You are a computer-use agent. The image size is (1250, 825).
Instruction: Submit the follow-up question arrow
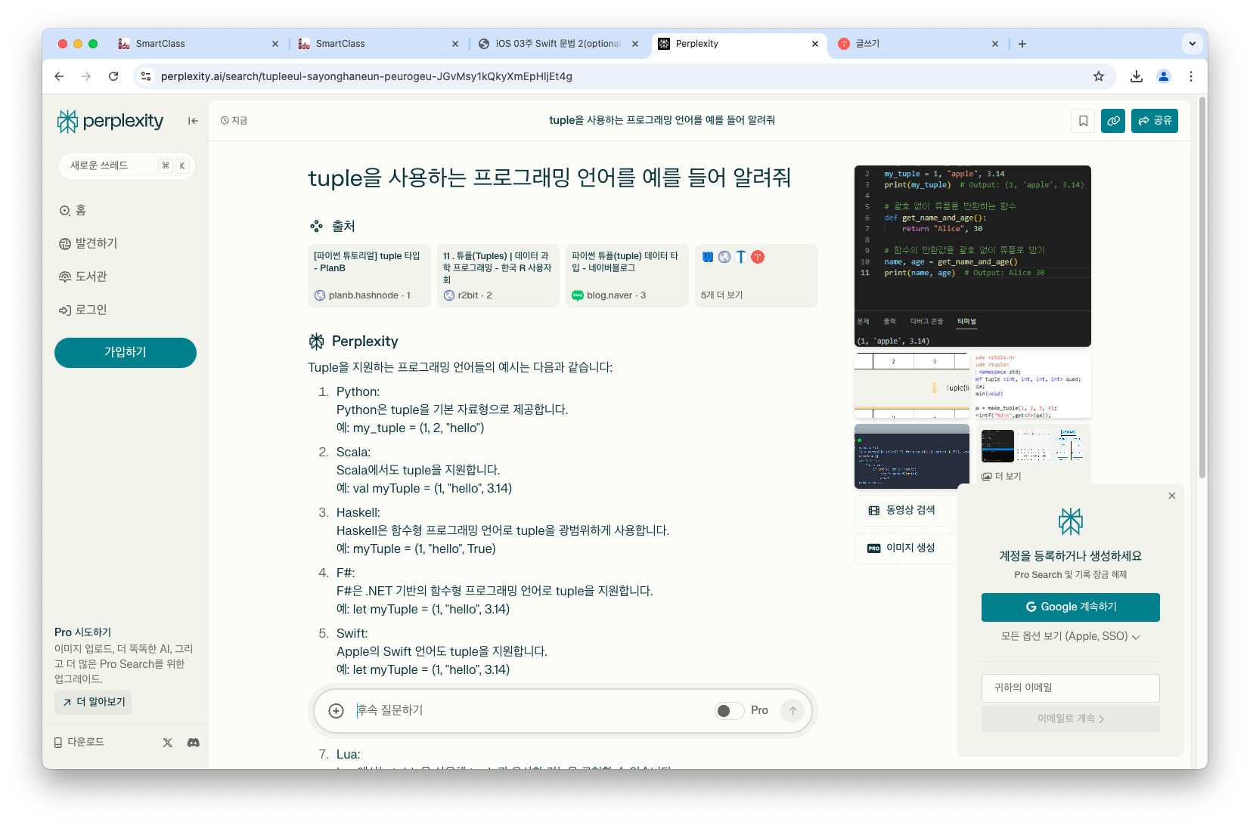click(x=792, y=711)
